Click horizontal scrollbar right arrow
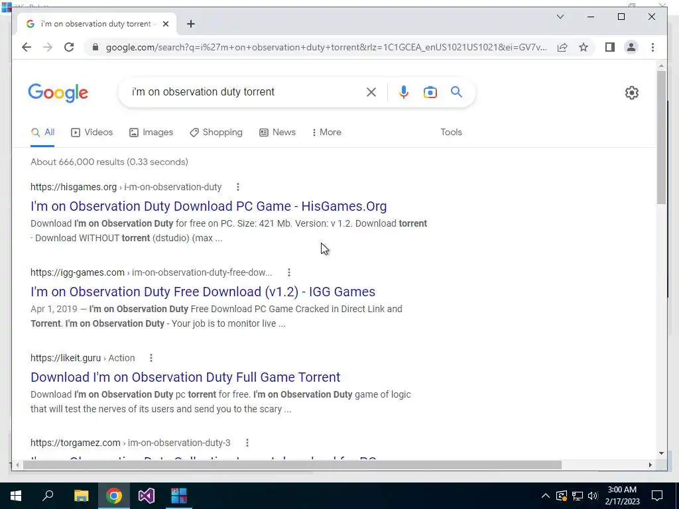679x509 pixels. click(650, 465)
